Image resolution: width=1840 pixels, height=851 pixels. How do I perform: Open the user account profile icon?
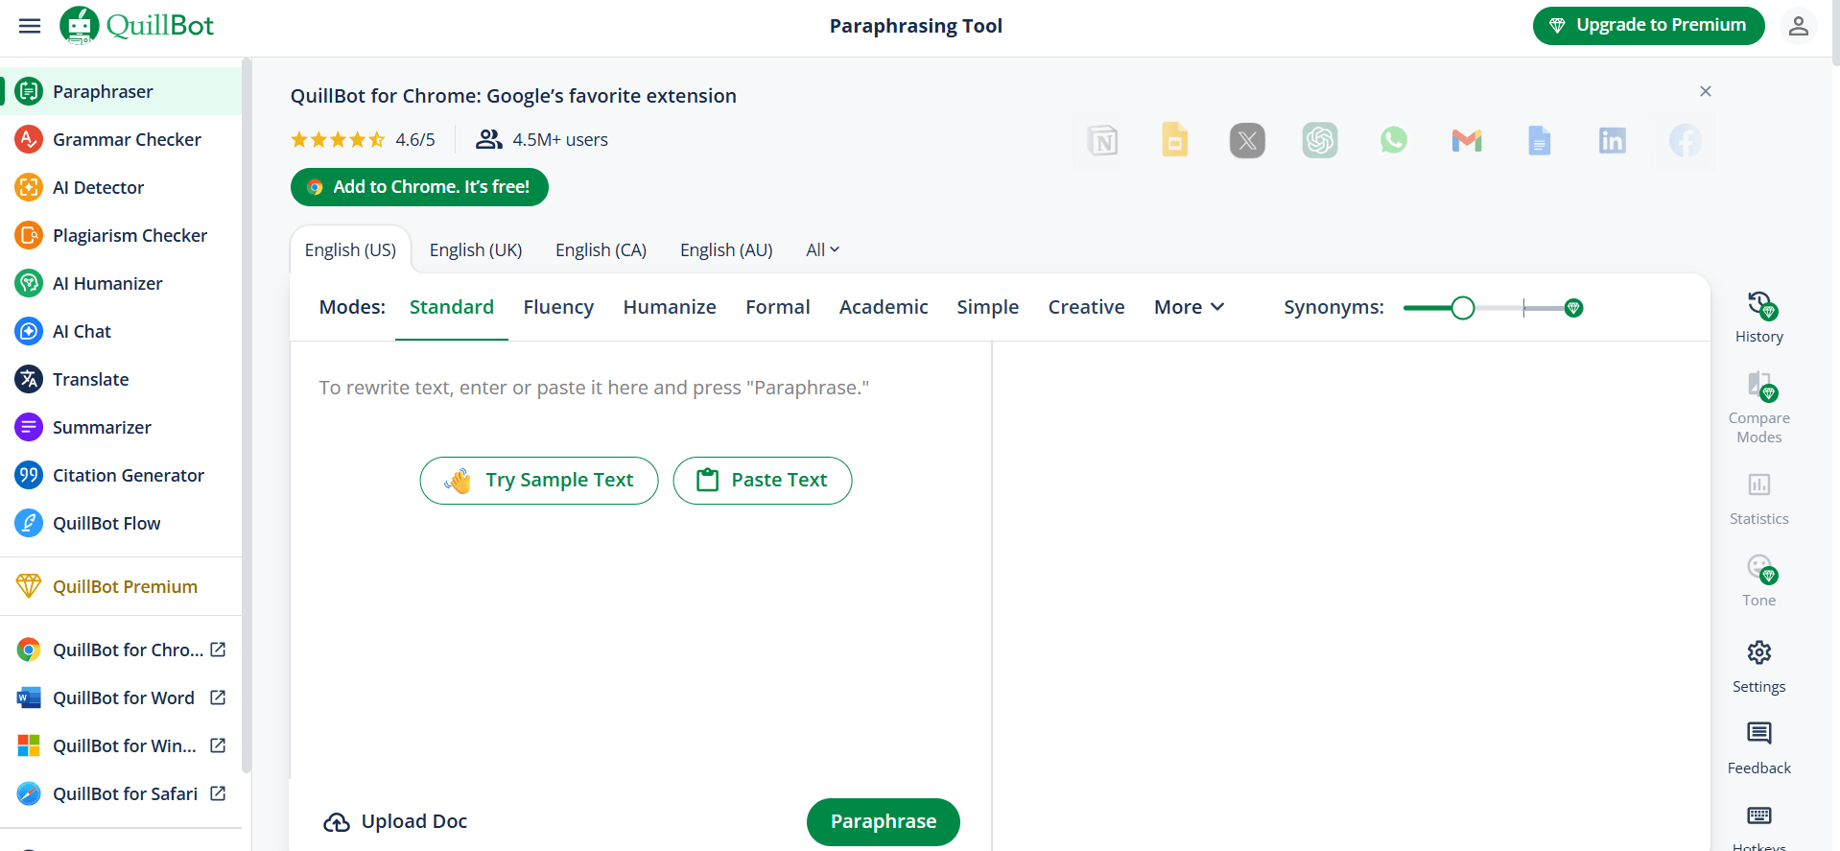(x=1798, y=26)
